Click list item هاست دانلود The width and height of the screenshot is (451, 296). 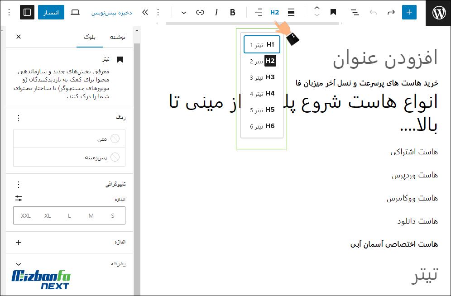tap(417, 221)
